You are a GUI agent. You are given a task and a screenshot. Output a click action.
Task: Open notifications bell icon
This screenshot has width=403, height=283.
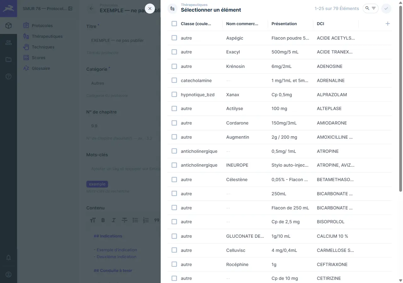[9, 258]
